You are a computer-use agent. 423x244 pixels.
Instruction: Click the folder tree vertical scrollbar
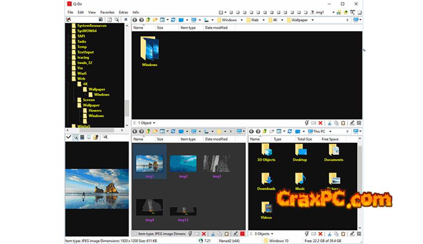pos(126,107)
